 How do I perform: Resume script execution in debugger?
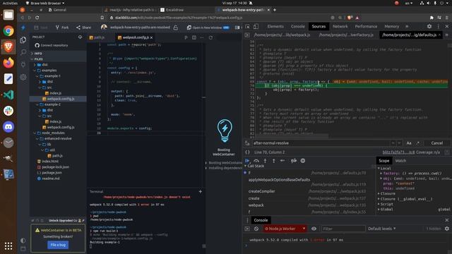point(247,161)
